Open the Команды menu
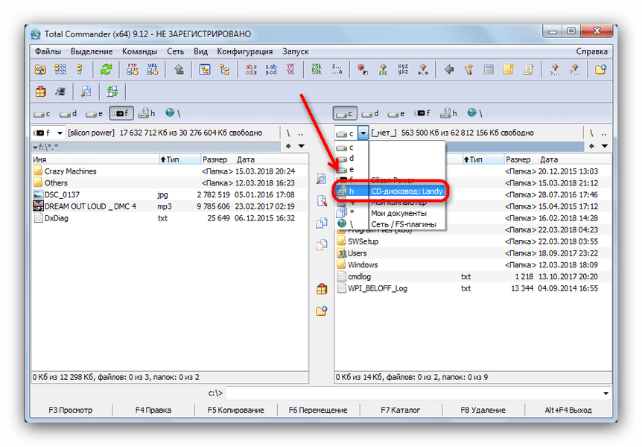642x447 pixels. pyautogui.click(x=139, y=51)
